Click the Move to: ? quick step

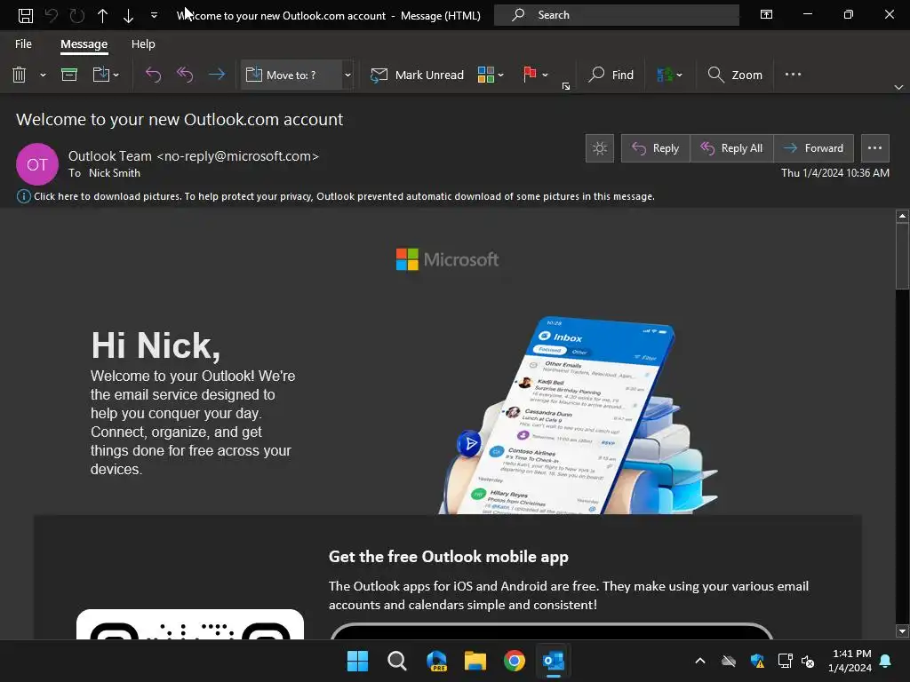(291, 75)
